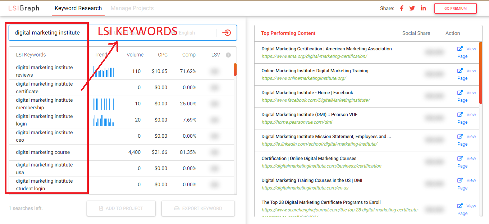Sort by CPC column header

[163, 55]
